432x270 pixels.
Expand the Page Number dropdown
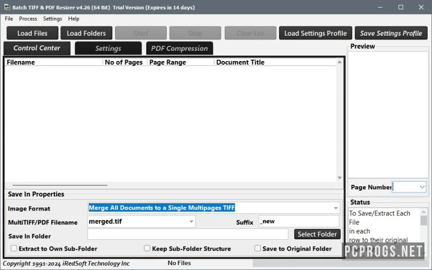[422, 187]
